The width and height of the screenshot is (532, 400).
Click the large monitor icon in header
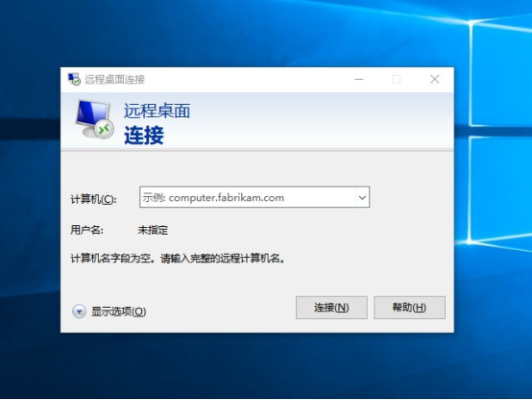(95, 119)
